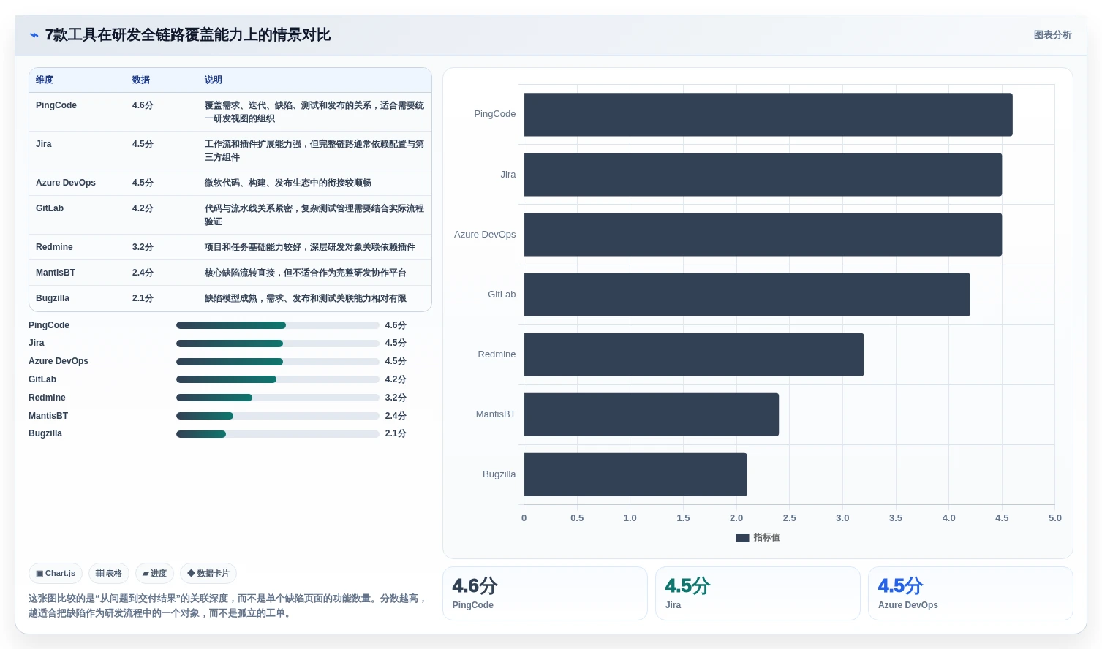
Task: Click the 2.1分 value in the table
Action: [143, 298]
